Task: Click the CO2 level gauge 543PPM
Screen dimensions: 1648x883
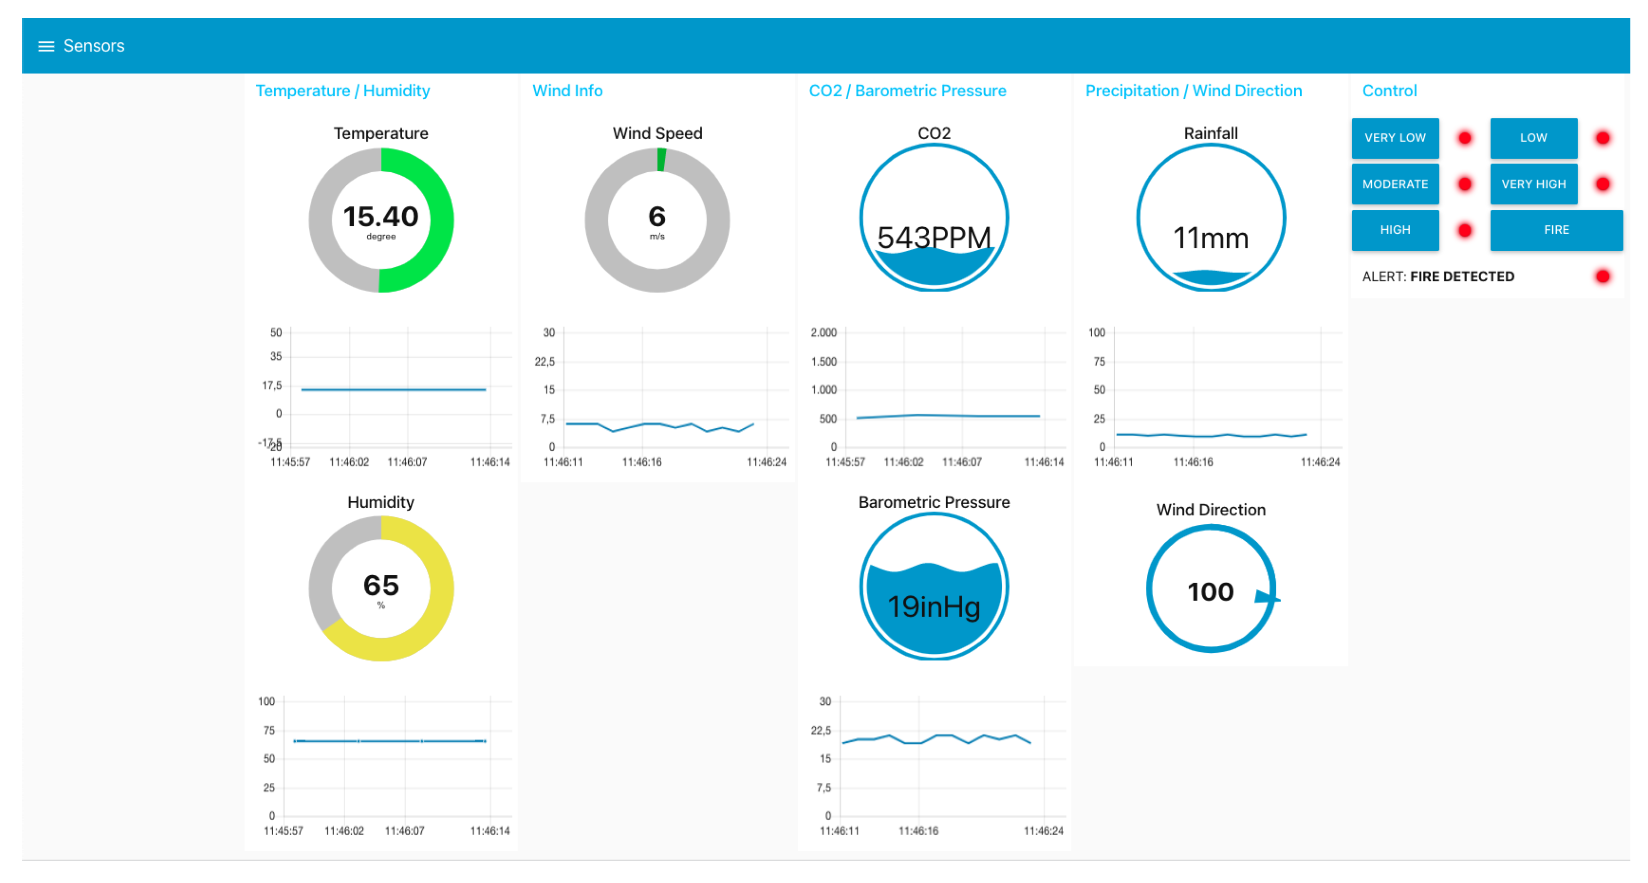Action: tap(933, 219)
